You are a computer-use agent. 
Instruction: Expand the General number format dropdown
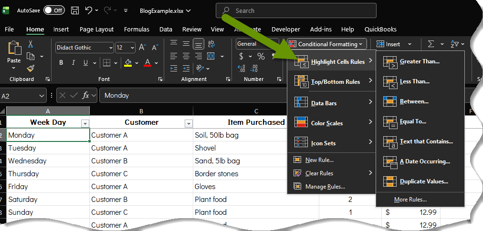(275, 44)
